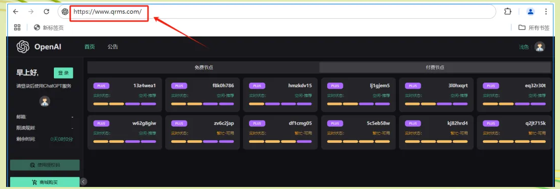Click the PLUS badge on node lj1gjem5
This screenshot has height=189, width=560.
pos(335,86)
